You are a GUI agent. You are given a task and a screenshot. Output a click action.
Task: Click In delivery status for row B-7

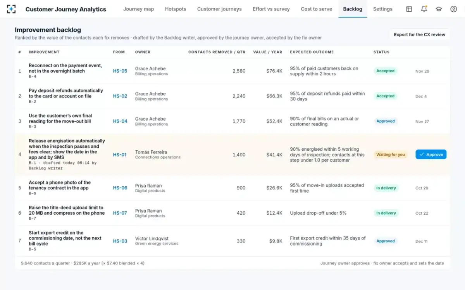(386, 213)
